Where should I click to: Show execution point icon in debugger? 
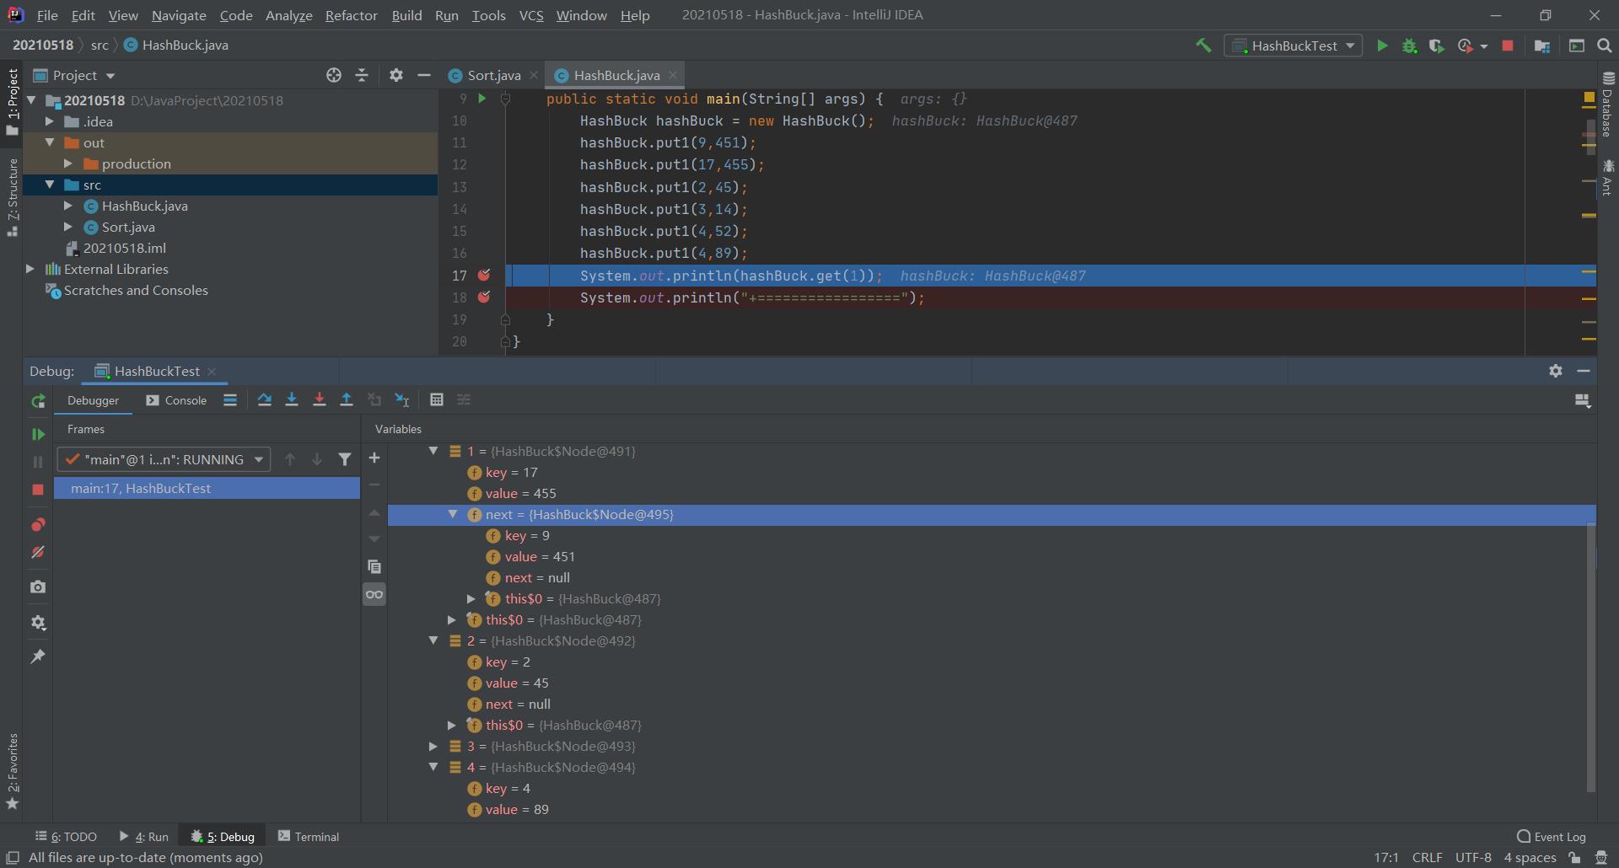click(230, 400)
